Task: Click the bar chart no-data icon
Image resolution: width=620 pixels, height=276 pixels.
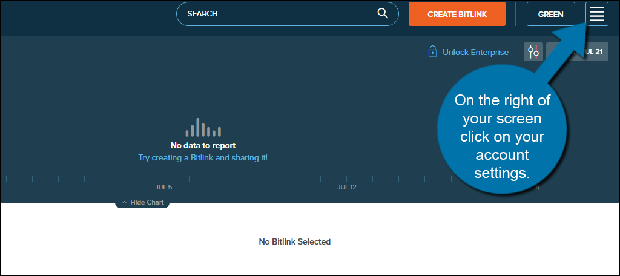Action: [203, 127]
